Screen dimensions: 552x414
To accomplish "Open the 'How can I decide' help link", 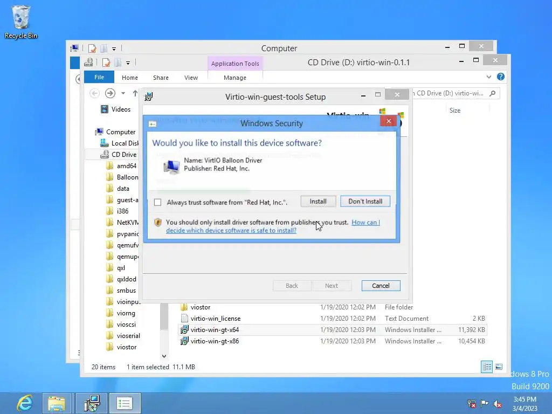I will coord(273,226).
